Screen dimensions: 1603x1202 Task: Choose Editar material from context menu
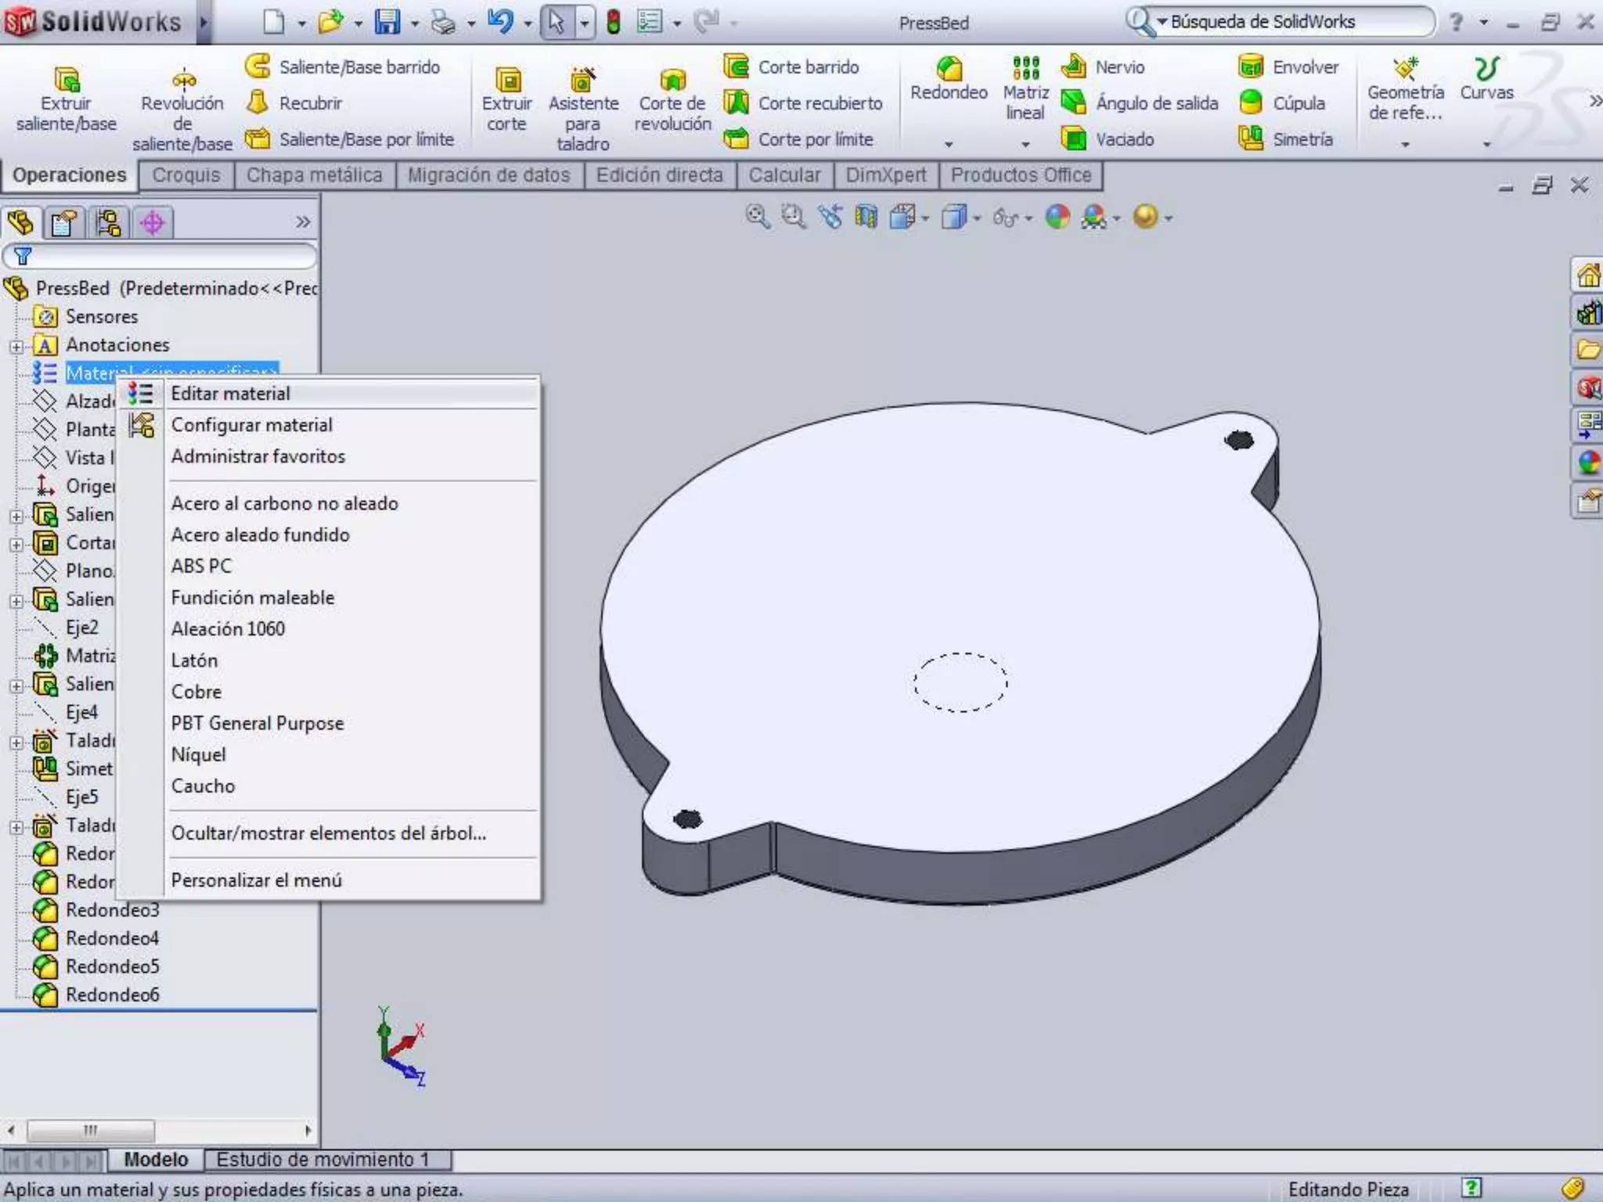pos(230,394)
